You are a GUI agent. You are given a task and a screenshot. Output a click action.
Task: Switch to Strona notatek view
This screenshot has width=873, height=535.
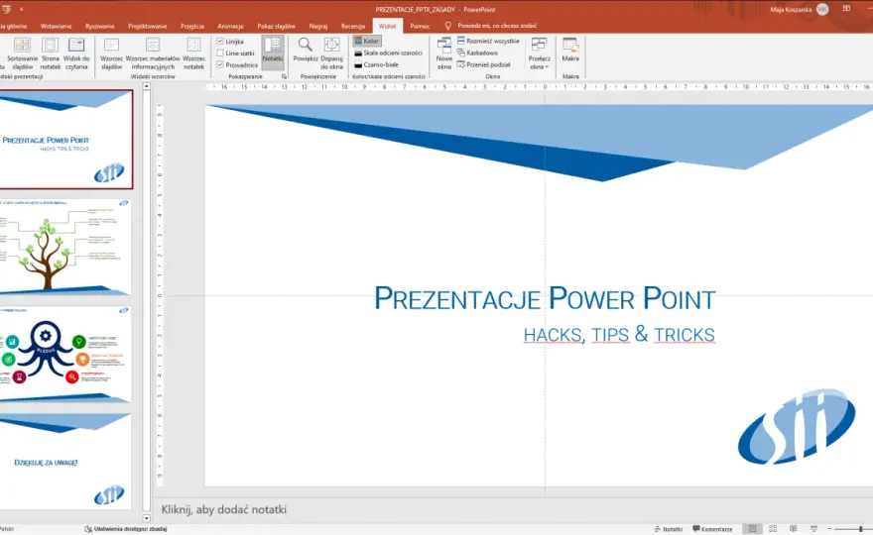pyautogui.click(x=51, y=53)
